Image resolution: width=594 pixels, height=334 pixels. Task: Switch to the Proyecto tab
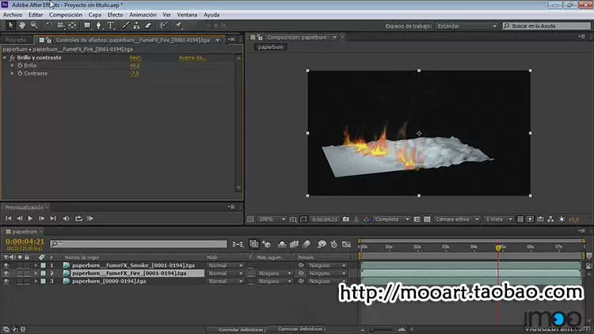(17, 40)
